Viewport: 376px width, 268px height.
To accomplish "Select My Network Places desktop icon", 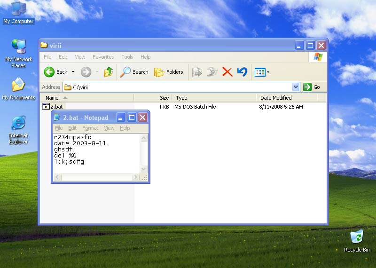I will [19, 53].
